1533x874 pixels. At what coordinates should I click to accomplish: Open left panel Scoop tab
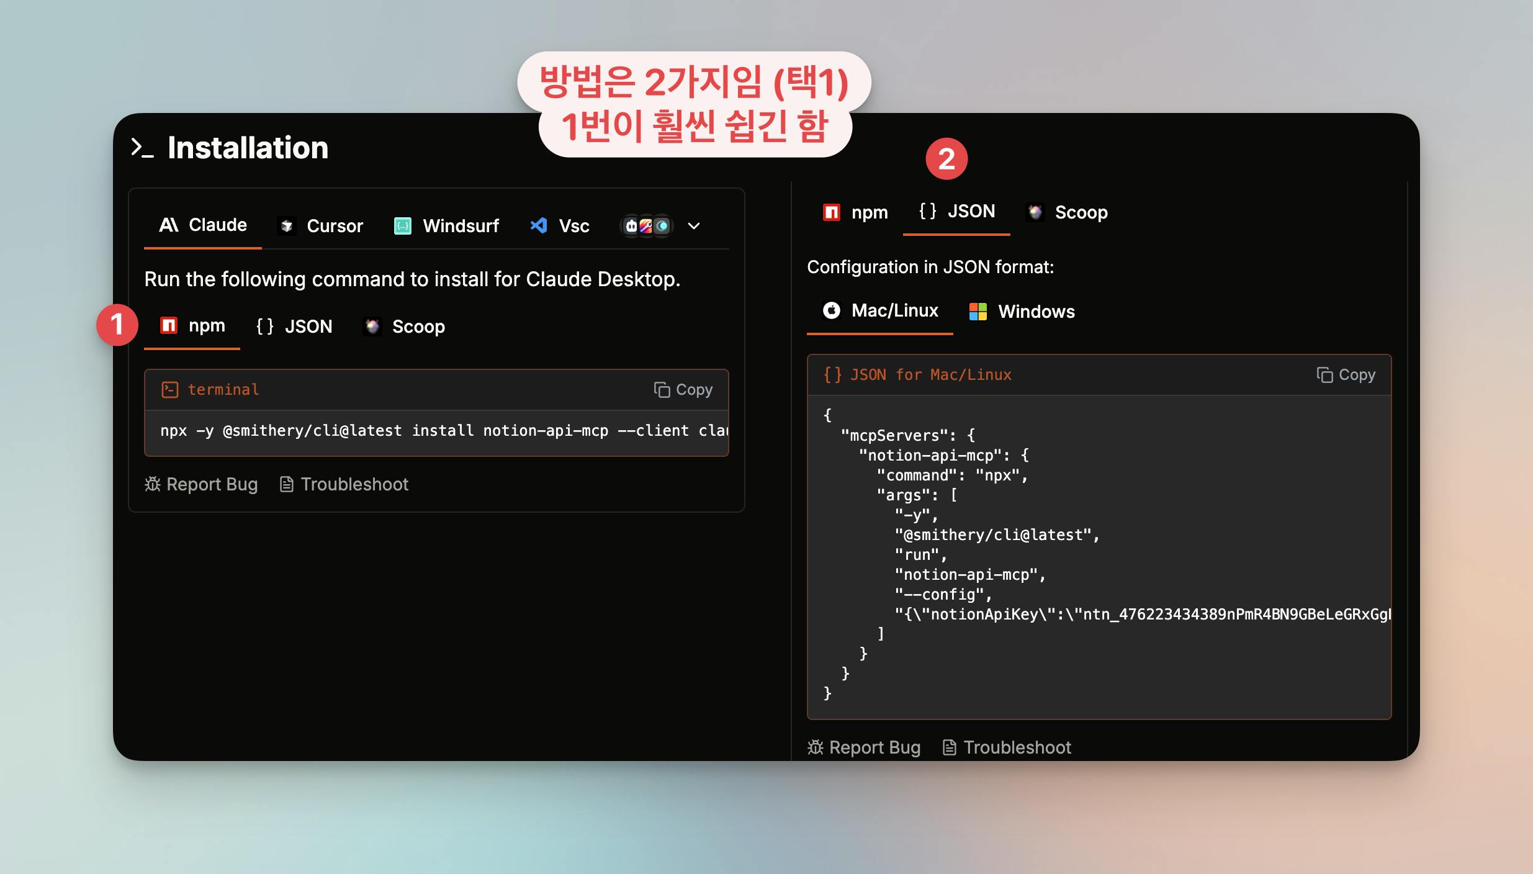405,327
